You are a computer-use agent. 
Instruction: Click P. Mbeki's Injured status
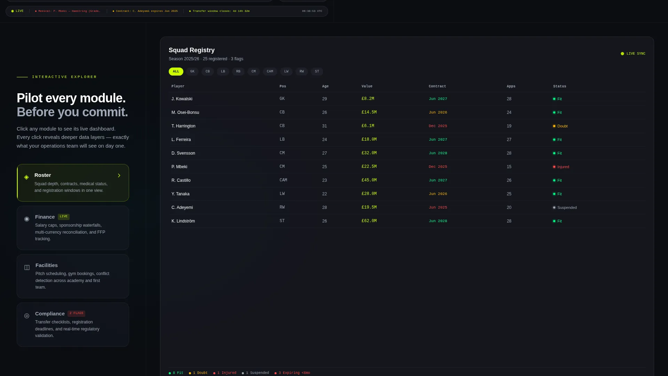[x=561, y=167]
